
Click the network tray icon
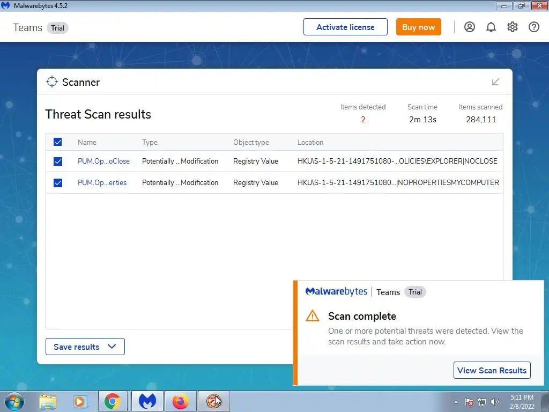click(x=482, y=402)
